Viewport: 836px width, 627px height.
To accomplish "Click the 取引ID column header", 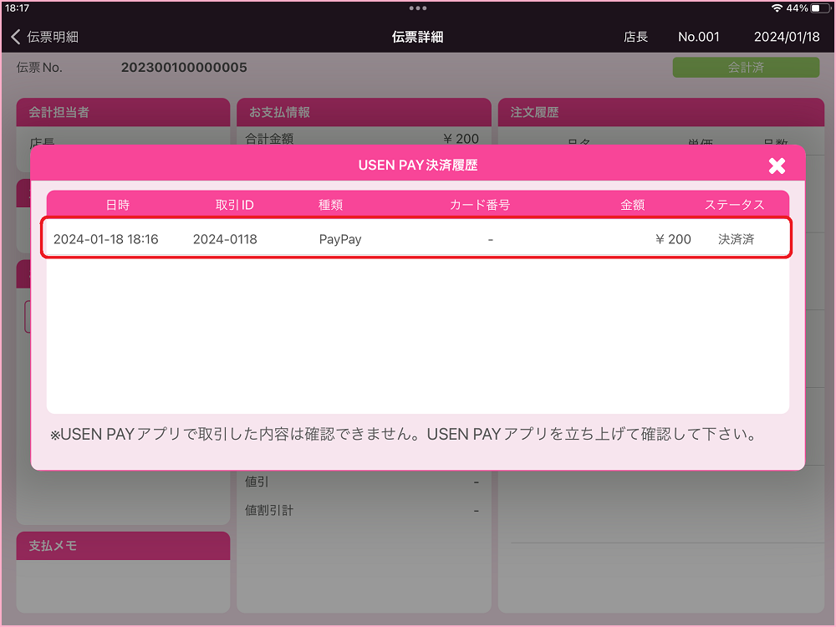I will point(234,205).
